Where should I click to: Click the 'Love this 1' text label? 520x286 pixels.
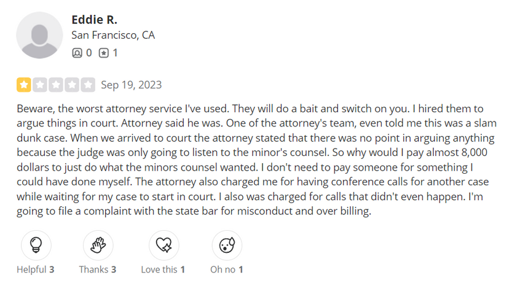[x=163, y=269]
